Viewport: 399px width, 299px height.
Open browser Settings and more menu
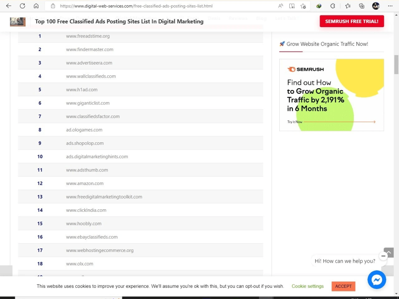[390, 6]
